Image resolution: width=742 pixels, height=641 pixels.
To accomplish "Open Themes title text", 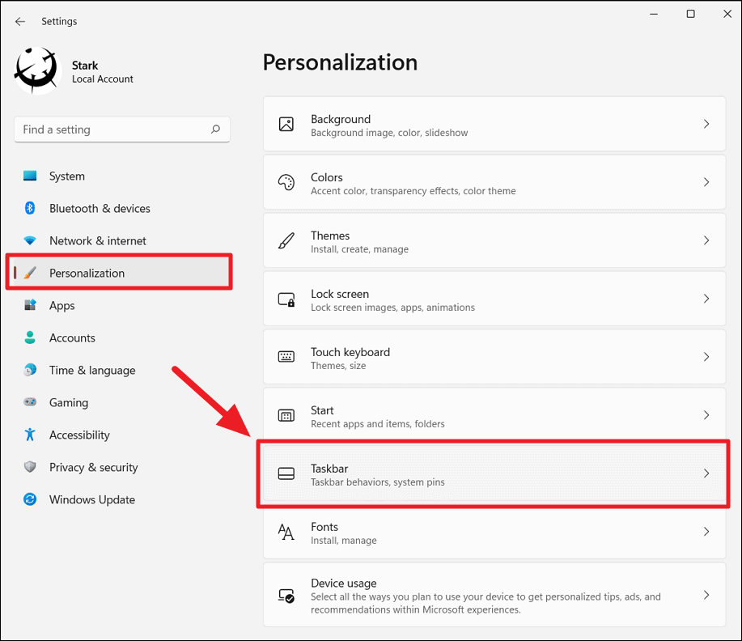I will [x=330, y=236].
